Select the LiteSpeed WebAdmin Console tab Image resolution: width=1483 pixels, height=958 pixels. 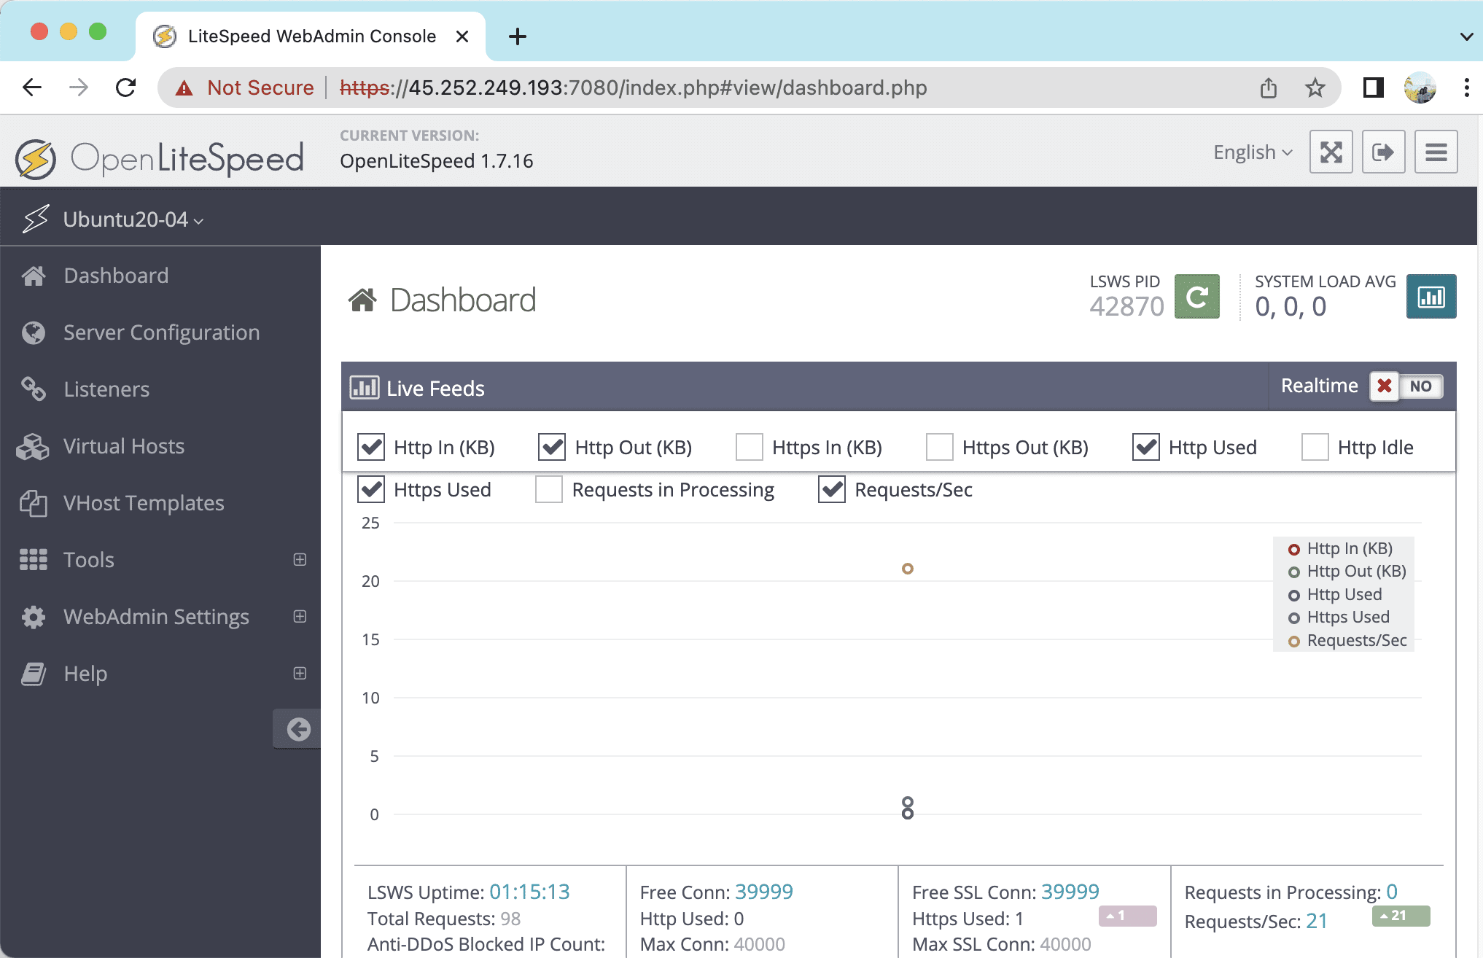click(x=311, y=36)
